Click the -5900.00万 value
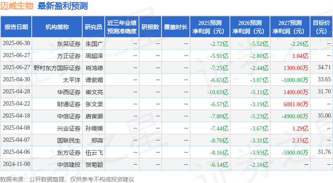Viewport: 333px width, 183px height. [295, 153]
